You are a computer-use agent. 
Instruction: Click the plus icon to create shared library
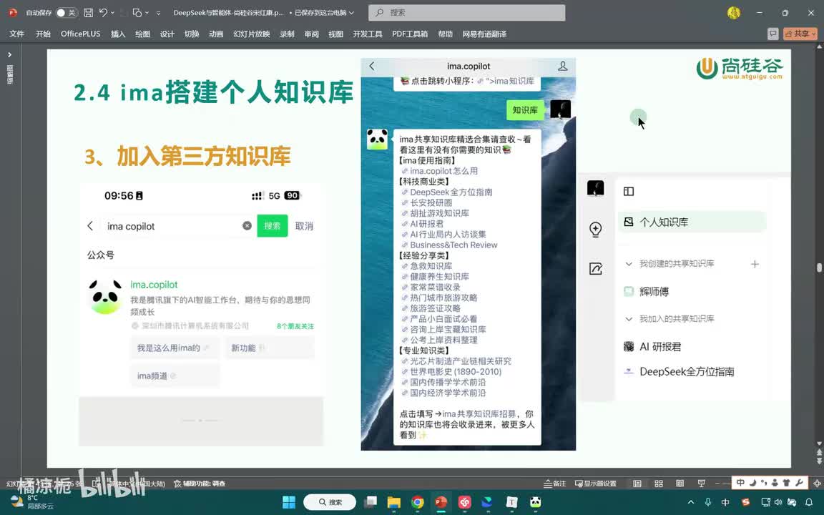click(755, 264)
